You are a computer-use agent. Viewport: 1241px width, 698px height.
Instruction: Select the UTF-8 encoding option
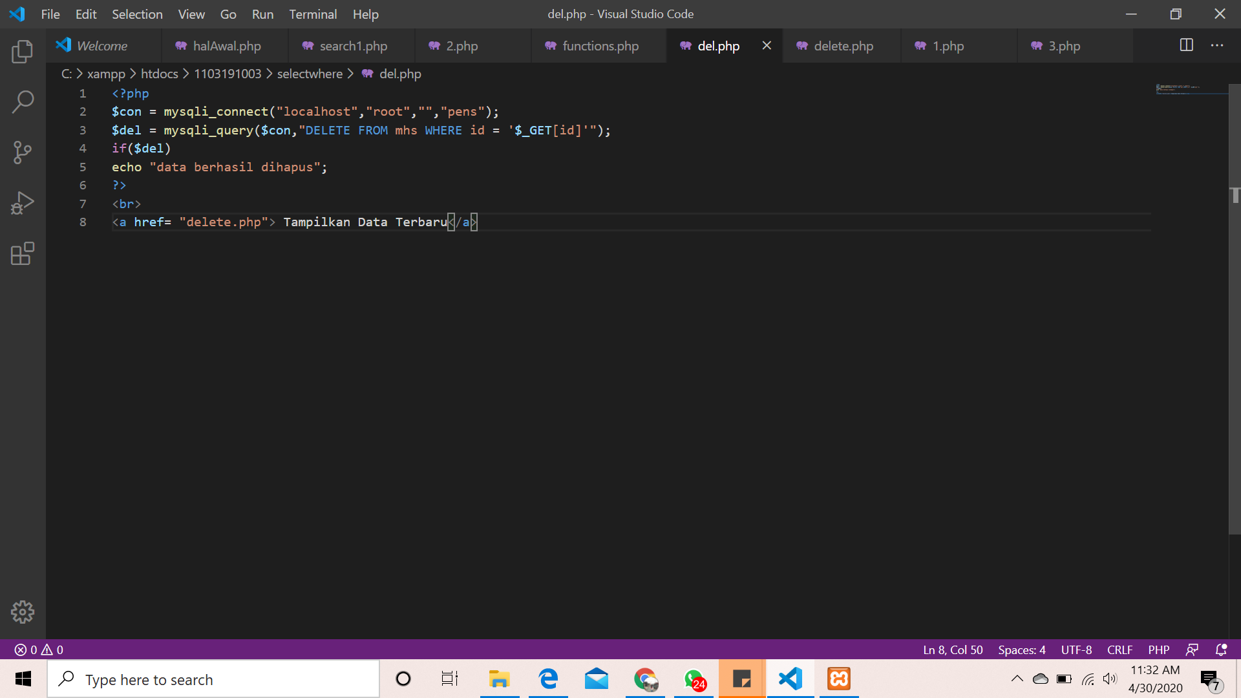1076,650
